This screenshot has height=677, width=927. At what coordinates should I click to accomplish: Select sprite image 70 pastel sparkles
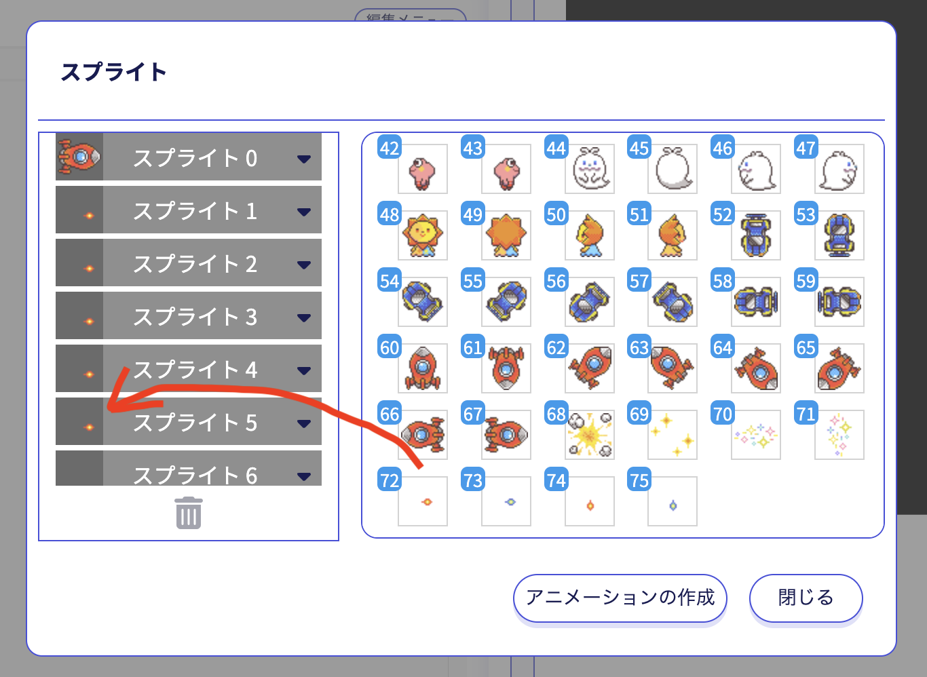point(756,435)
